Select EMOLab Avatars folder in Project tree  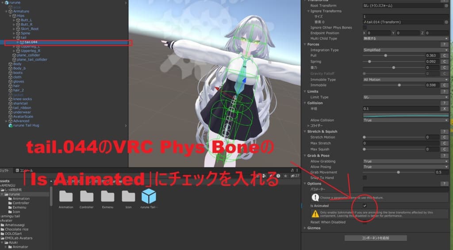[19, 238]
